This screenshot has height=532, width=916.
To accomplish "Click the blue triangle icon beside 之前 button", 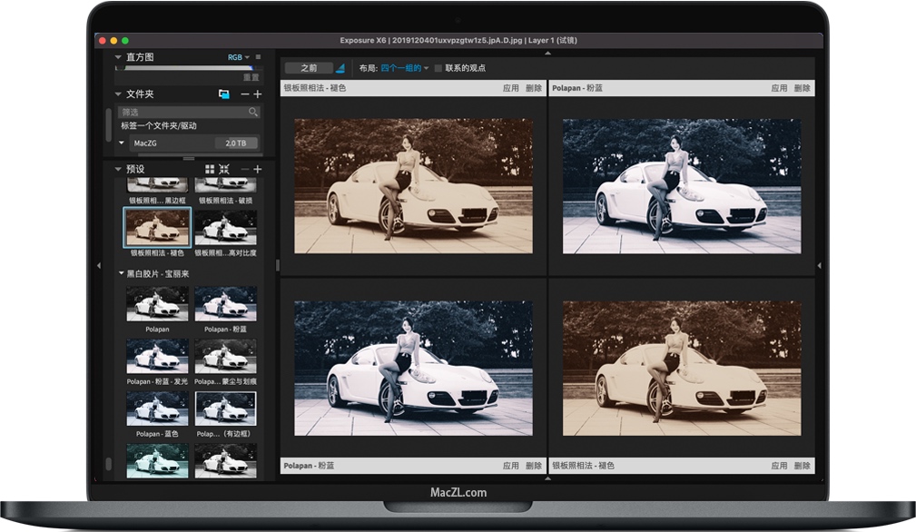I will coord(340,68).
